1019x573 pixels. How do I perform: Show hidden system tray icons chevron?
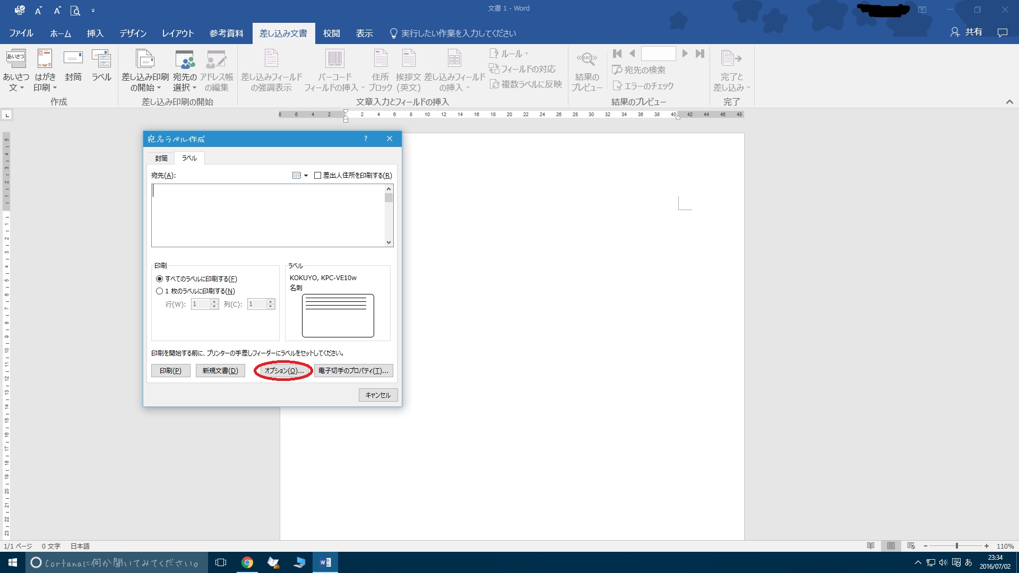918,562
